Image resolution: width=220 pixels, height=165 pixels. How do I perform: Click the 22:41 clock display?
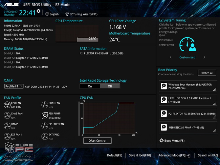tap(27, 13)
